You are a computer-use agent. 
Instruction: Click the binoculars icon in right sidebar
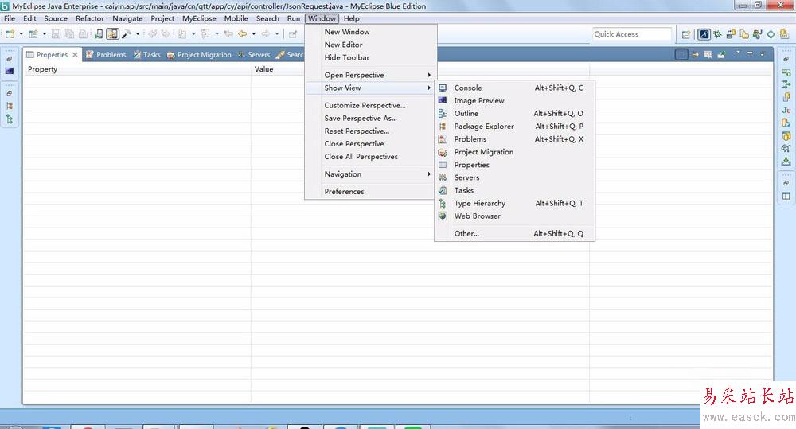[786, 149]
